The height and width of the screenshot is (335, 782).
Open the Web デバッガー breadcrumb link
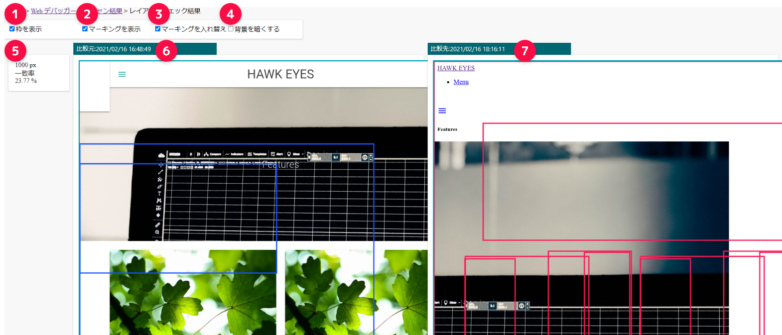(x=54, y=11)
